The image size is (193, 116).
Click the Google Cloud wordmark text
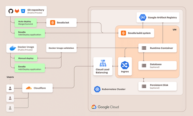(108, 107)
